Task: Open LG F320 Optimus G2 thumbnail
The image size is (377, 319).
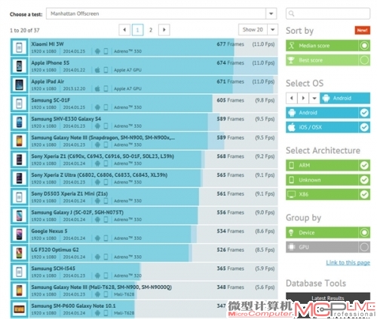Action: 19,253
